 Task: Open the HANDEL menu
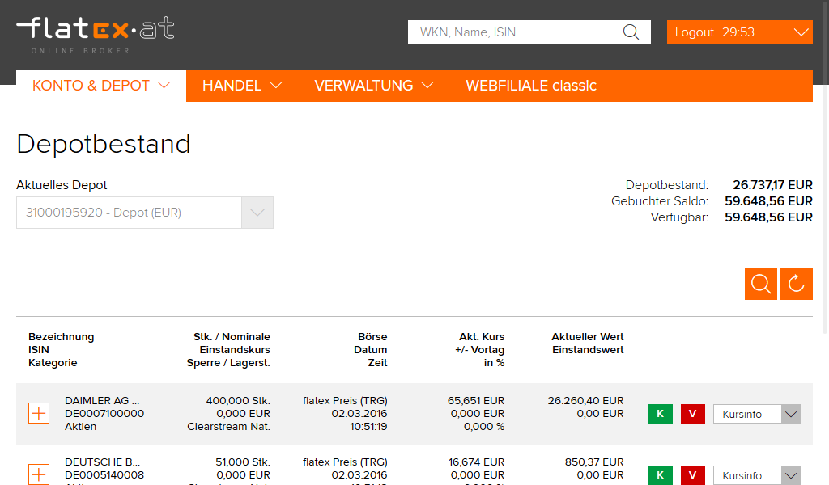pos(242,86)
